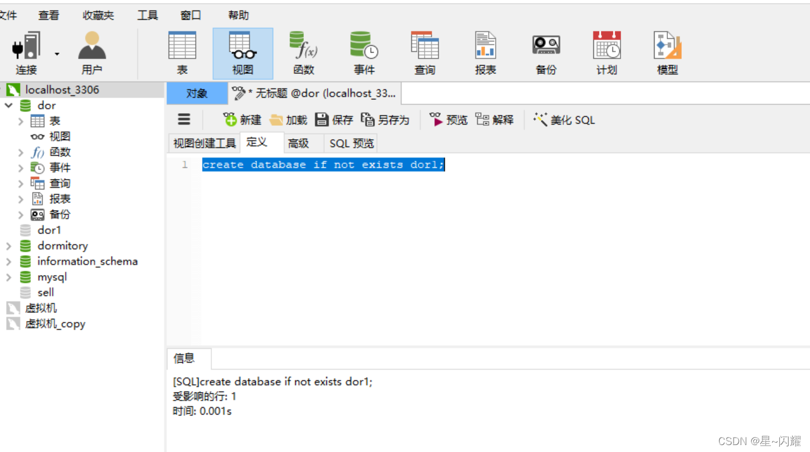Select the 无标题 @dor editor tab

tap(314, 93)
